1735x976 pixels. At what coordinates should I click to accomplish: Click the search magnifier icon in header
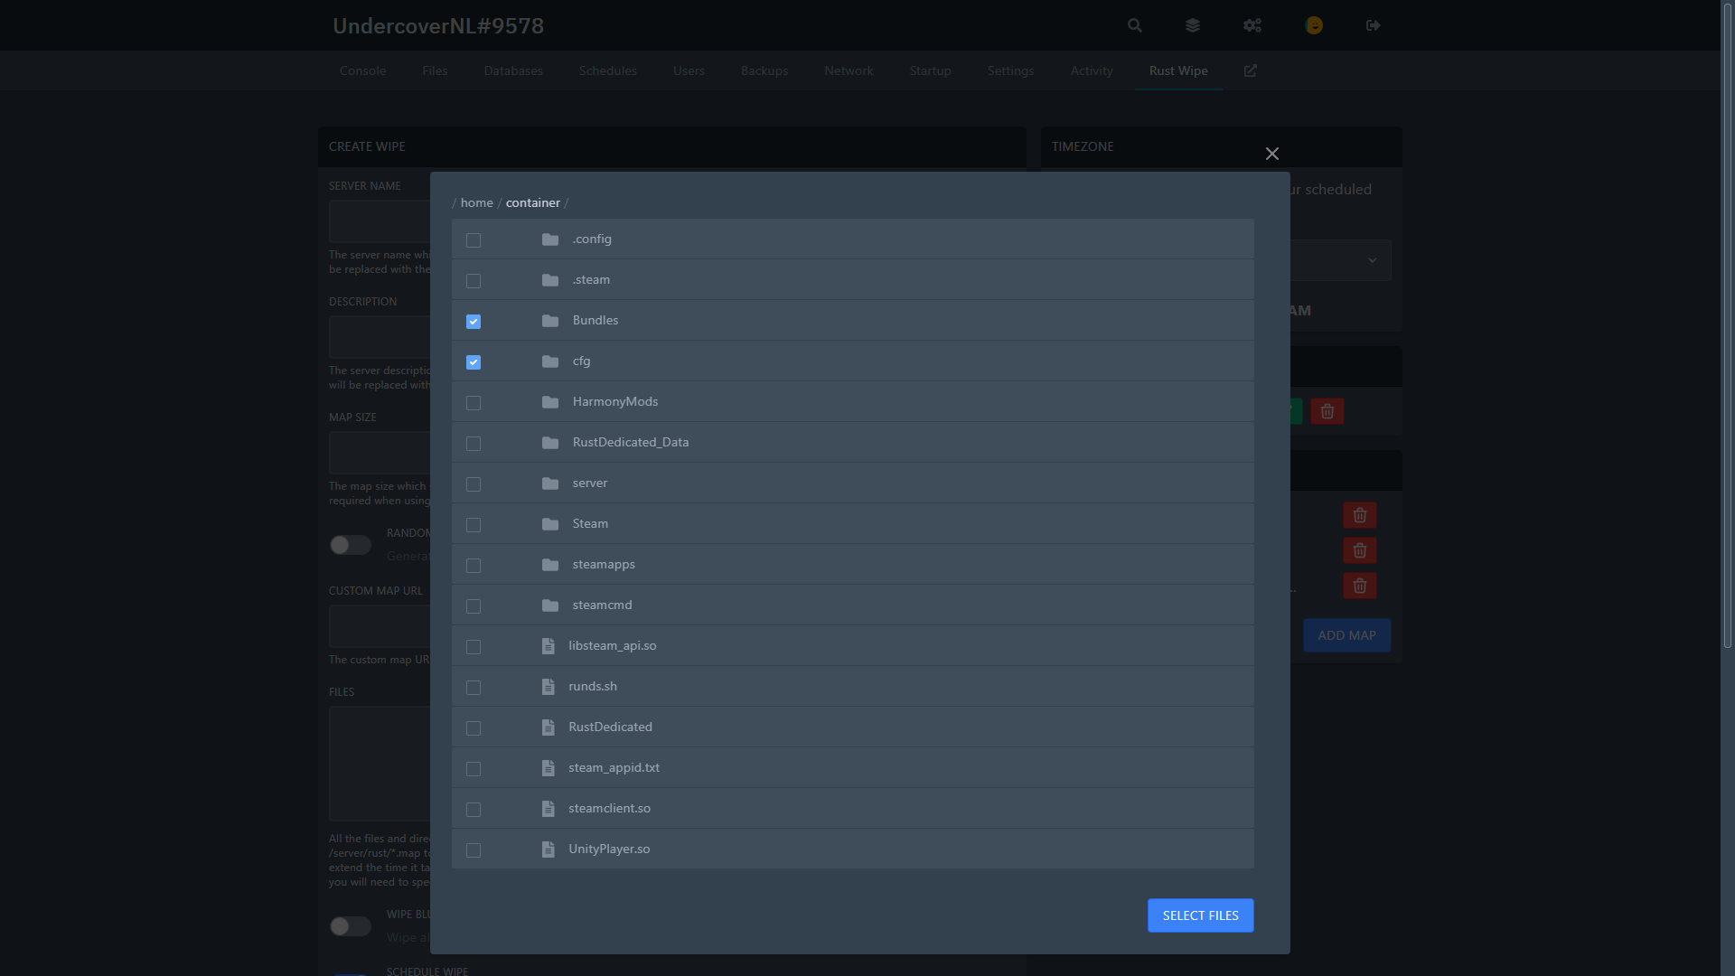(1135, 25)
